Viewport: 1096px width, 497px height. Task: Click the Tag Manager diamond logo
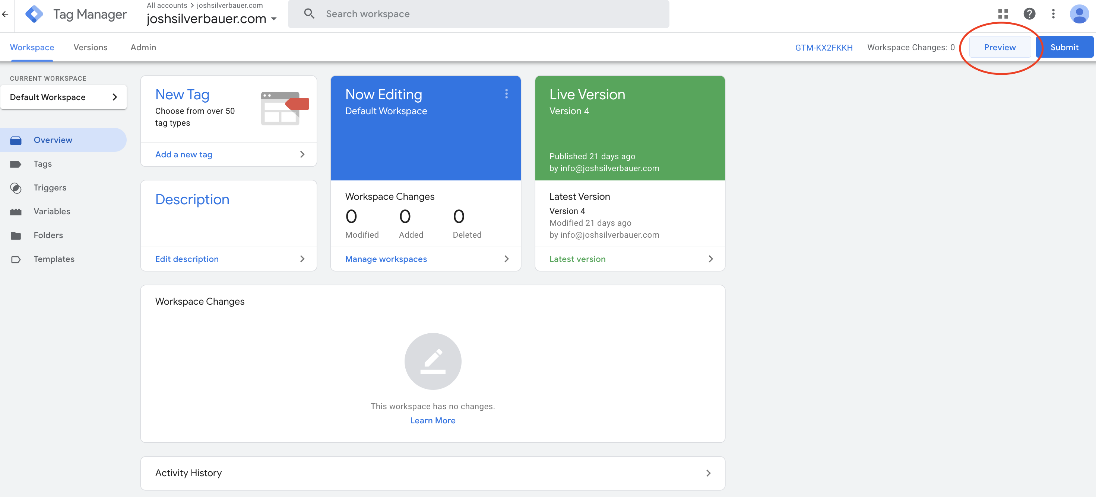click(34, 14)
